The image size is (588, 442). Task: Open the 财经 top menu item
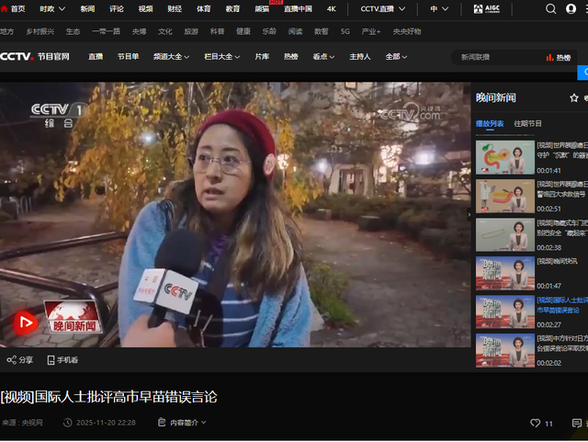tap(175, 8)
